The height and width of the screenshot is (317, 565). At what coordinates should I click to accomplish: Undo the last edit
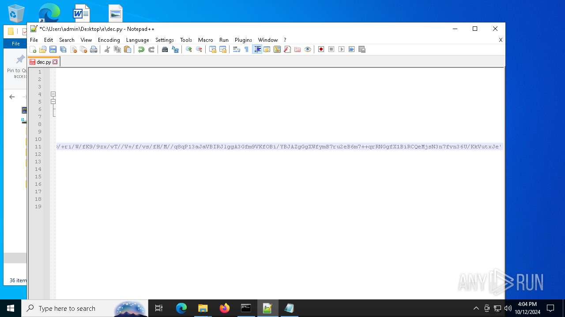[x=141, y=49]
